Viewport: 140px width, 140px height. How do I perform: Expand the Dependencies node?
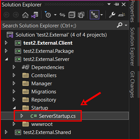14,67
